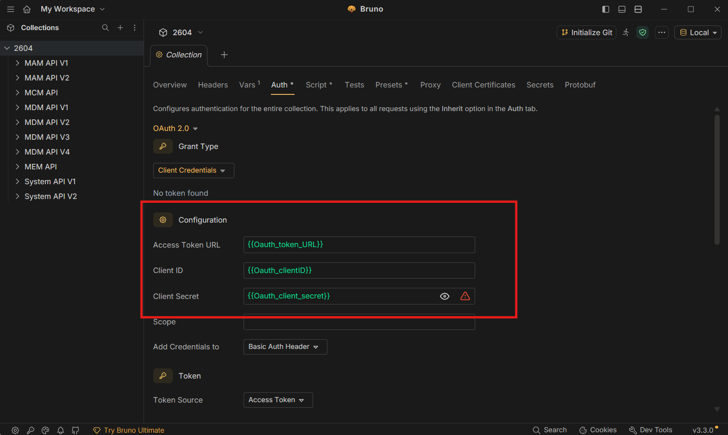Screen dimensions: 728x435
Task: Open Dev Tools from the status bar
Action: tap(651, 430)
